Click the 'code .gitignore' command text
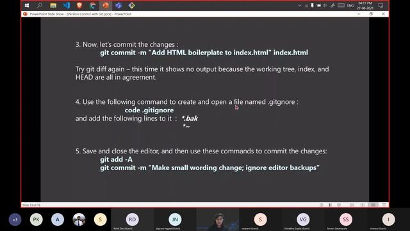The width and height of the screenshot is (410, 231). 149,110
